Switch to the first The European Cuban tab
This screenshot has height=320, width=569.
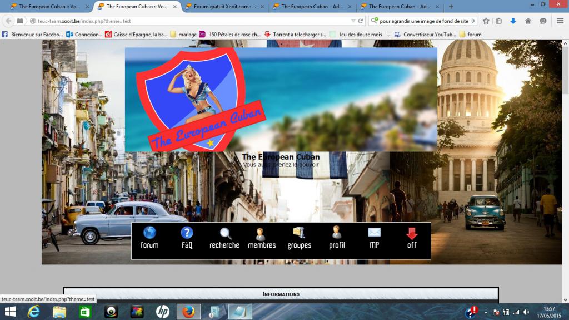coord(49,7)
